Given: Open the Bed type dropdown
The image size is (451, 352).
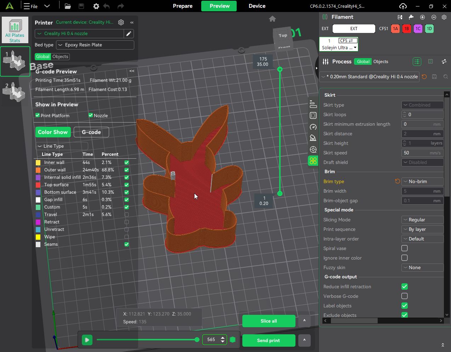Looking at the screenshot, I should point(95,45).
